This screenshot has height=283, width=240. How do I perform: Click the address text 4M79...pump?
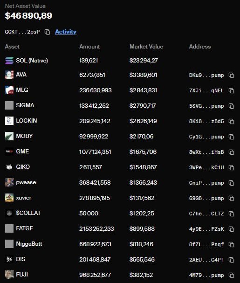[x=206, y=275]
